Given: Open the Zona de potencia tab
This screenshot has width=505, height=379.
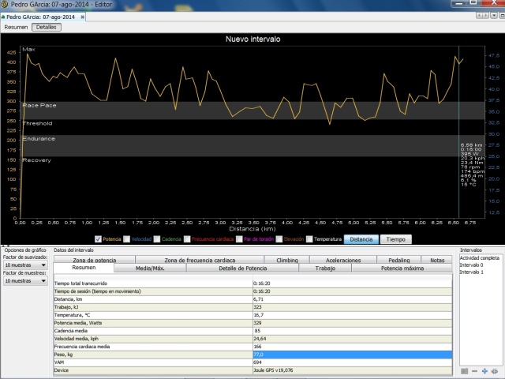Looking at the screenshot, I should click(94, 260).
